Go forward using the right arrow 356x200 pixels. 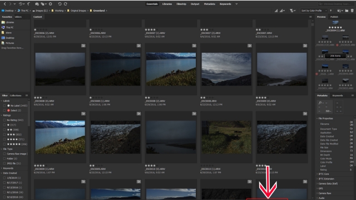click(10, 4)
